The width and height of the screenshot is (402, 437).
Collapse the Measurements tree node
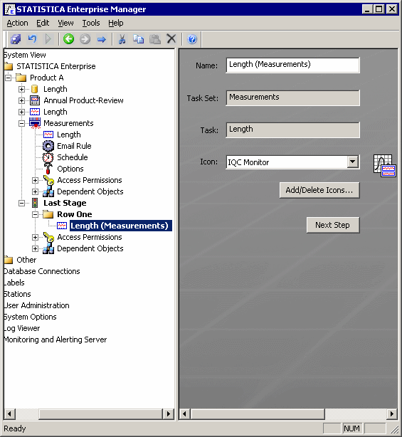coord(22,123)
